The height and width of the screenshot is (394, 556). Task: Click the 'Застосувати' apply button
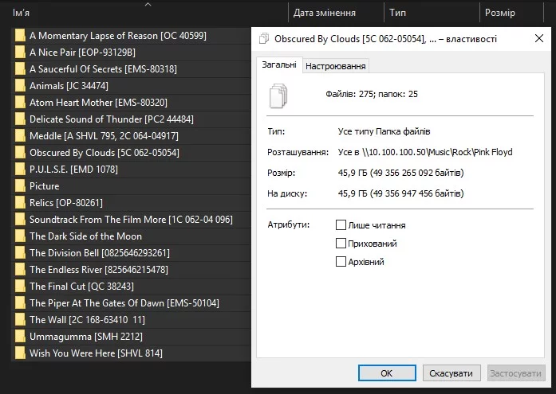click(516, 373)
